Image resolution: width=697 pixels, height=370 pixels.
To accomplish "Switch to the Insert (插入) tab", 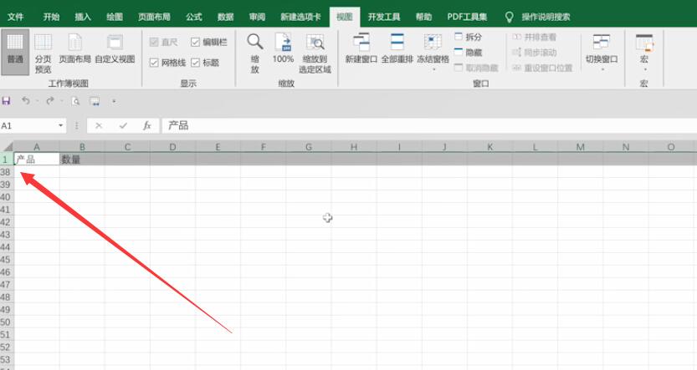I will (83, 17).
